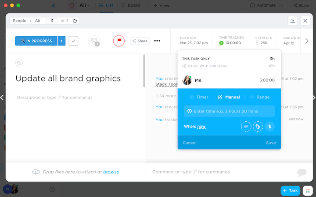Viewport: 316px width, 197px height.
Task: Open the three-dots task options menu
Action: (157, 41)
